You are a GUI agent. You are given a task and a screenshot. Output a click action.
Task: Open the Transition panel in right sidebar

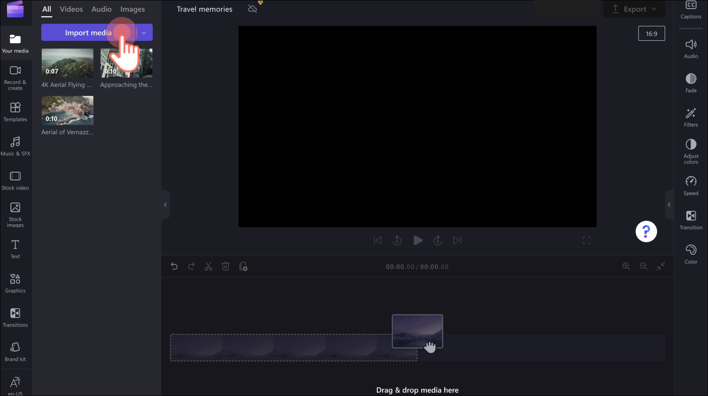[691, 220]
